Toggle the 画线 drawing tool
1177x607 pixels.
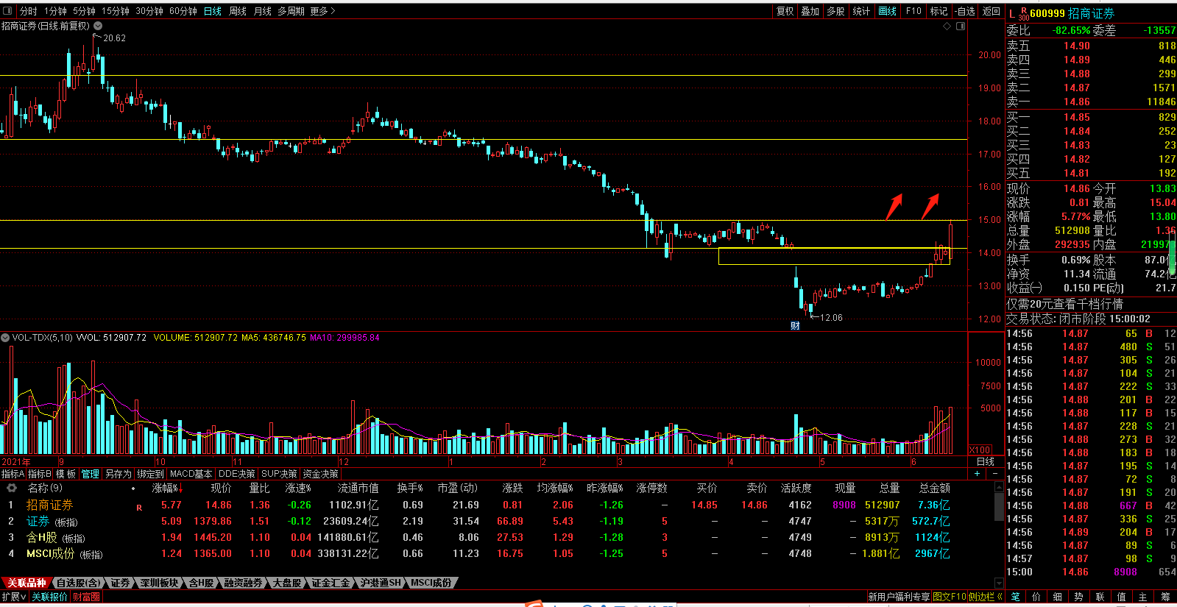pos(888,11)
